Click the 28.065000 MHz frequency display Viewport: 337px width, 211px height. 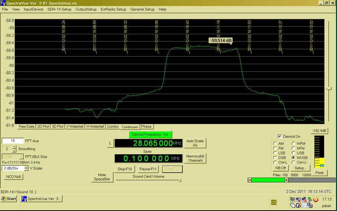148,143
